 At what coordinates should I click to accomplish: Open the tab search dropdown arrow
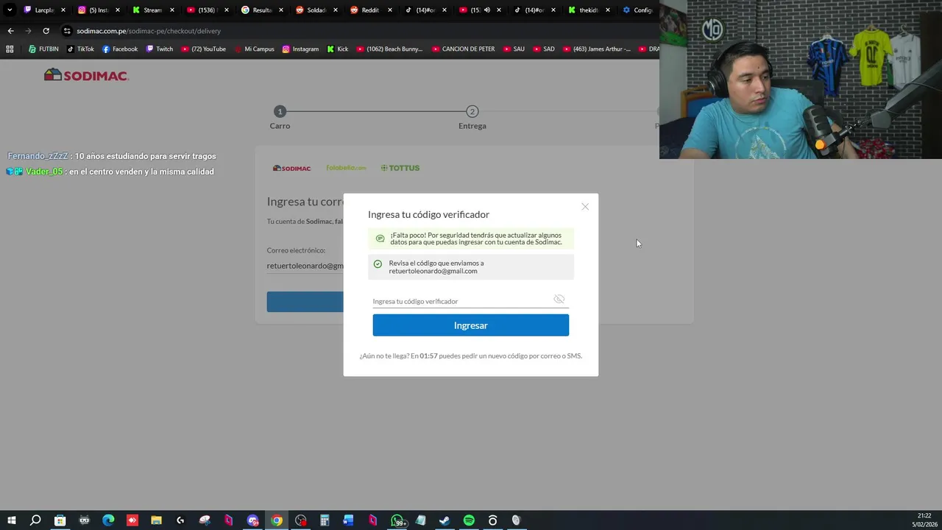point(10,10)
